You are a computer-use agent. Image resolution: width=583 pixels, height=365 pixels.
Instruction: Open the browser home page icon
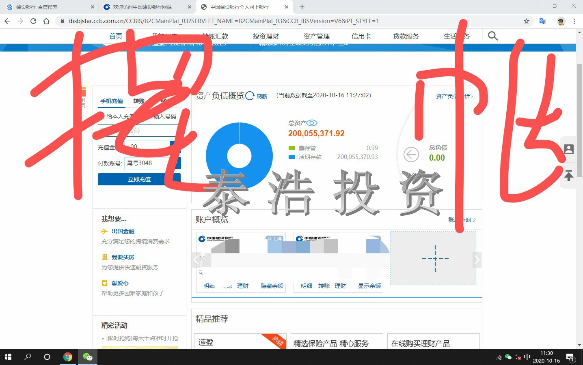(x=46, y=21)
